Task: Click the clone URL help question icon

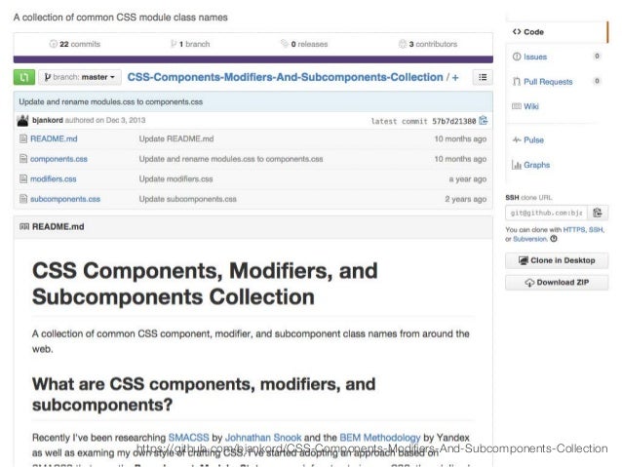Action: [x=554, y=239]
